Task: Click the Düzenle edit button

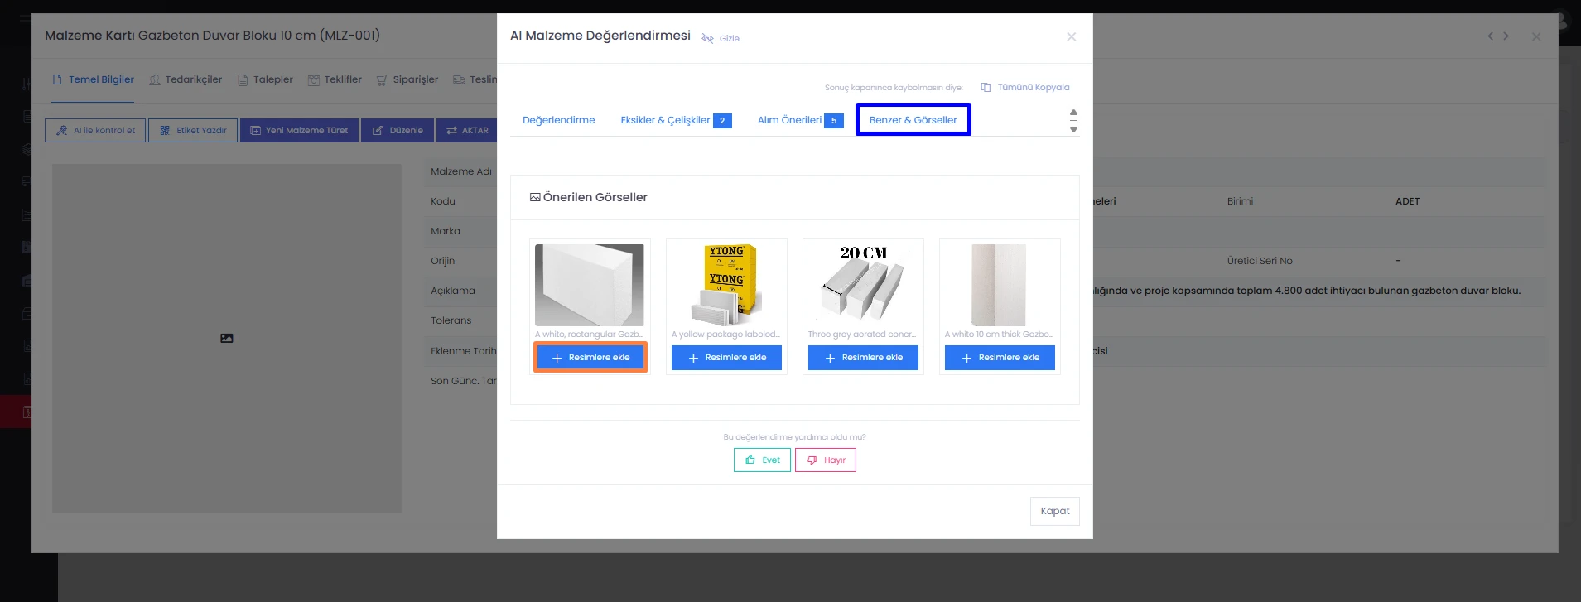Action: [x=398, y=130]
